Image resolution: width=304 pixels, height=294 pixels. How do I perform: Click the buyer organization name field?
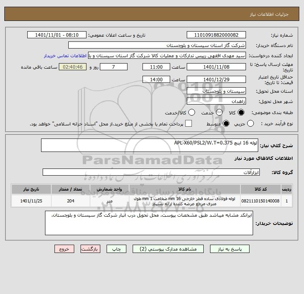pos(157,45)
